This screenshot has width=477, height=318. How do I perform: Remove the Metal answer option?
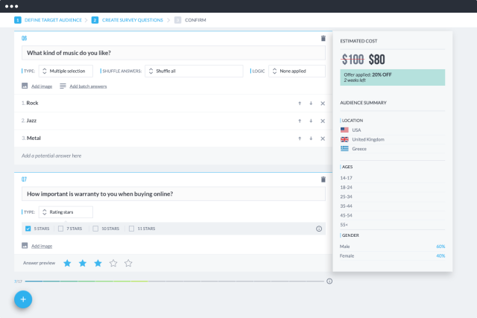[x=323, y=139]
